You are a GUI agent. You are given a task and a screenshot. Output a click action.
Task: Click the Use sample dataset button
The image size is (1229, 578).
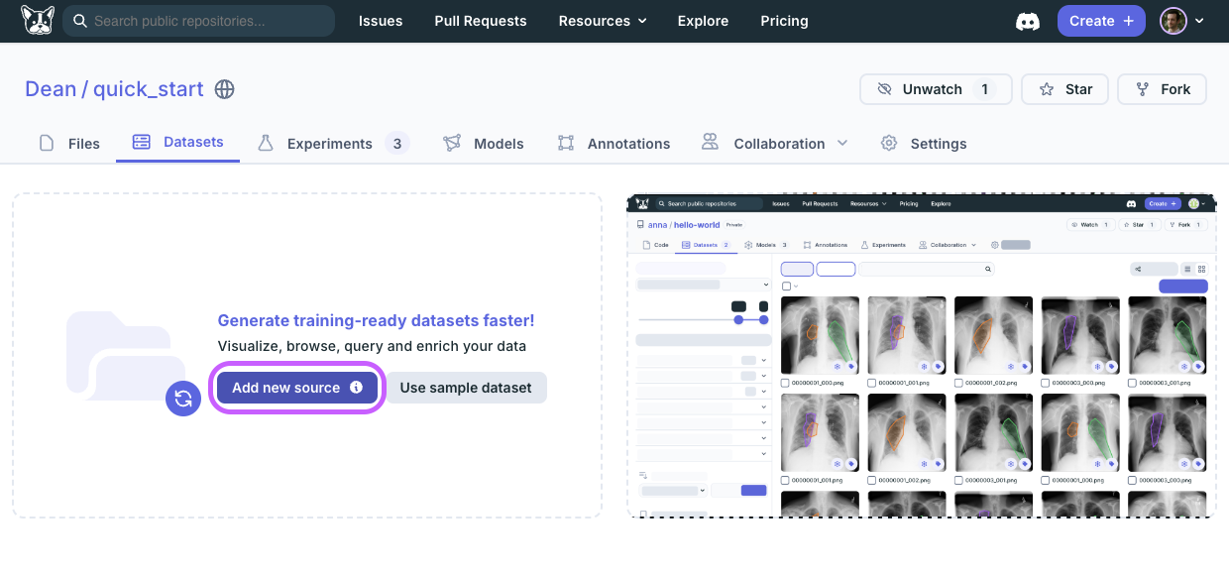[x=466, y=388]
